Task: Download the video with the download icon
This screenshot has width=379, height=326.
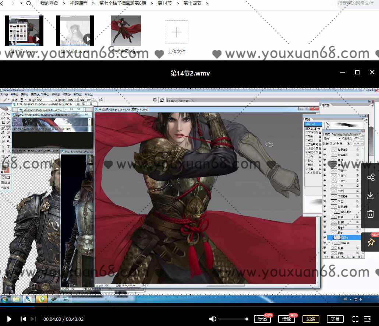Action: pos(371,196)
